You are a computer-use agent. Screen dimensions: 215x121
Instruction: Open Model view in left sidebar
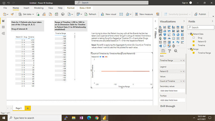[x=3, y=33]
